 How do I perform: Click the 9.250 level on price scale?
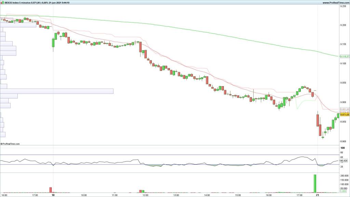click(x=343, y=6)
